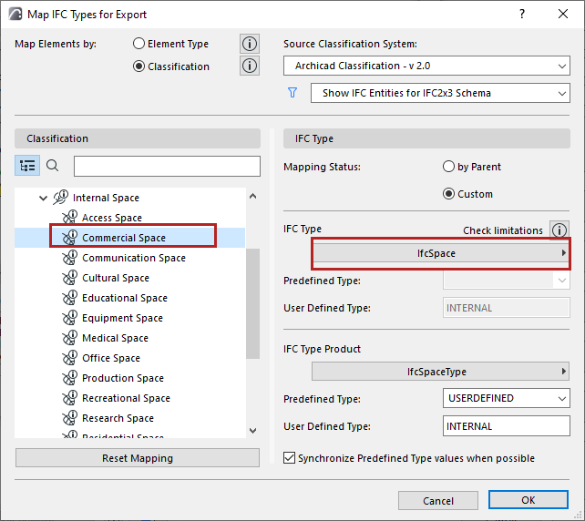This screenshot has height=521, width=585.
Task: Click the Reset Mapping button
Action: 138,458
